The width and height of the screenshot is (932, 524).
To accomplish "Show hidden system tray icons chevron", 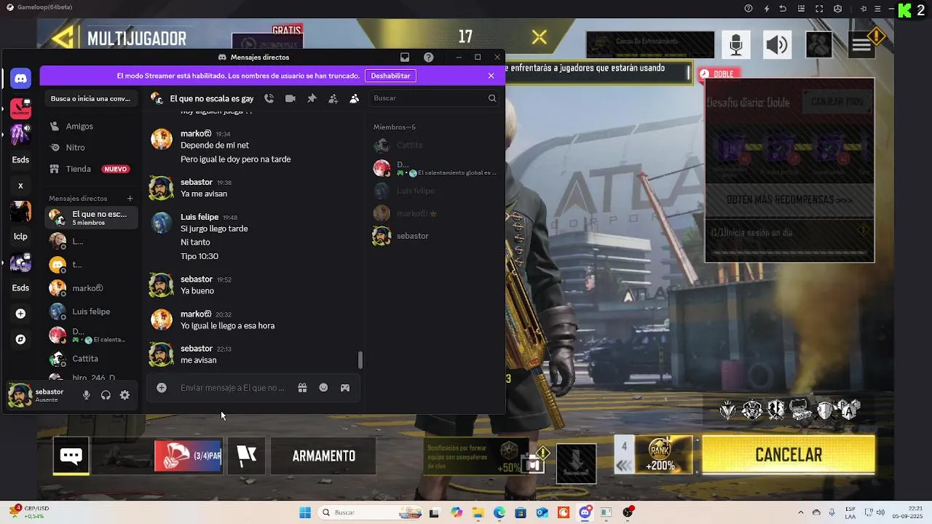I will [801, 512].
